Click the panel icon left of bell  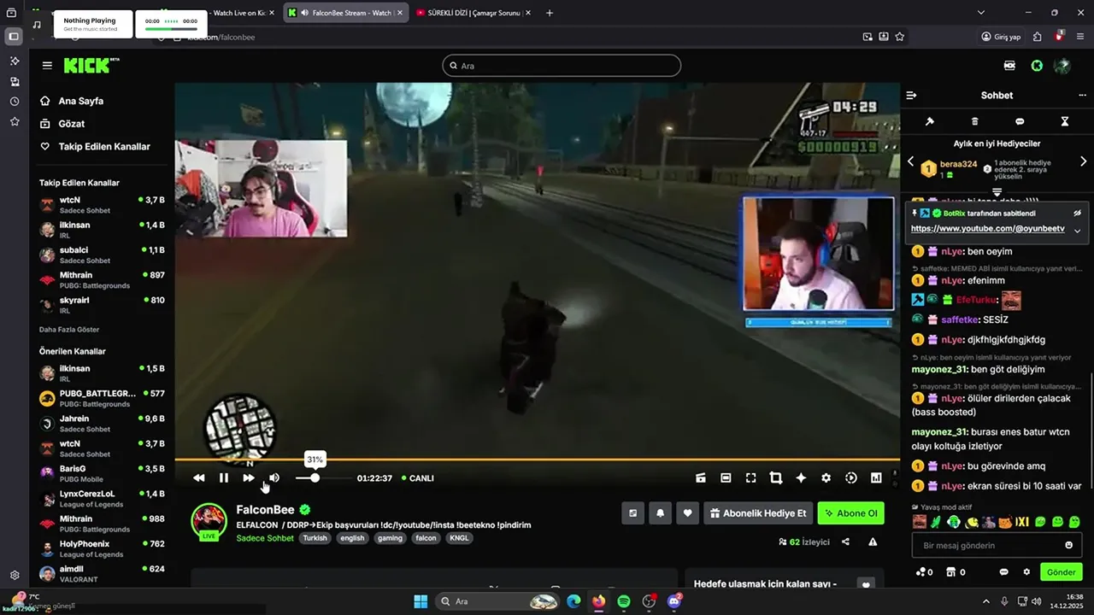[x=633, y=513]
